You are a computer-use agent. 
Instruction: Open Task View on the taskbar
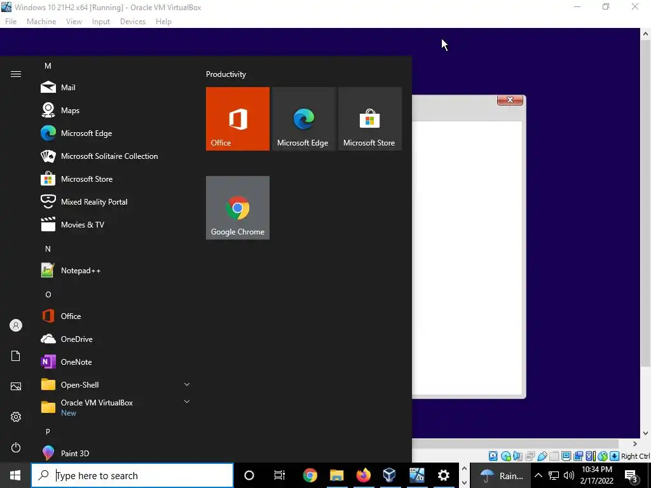[280, 475]
